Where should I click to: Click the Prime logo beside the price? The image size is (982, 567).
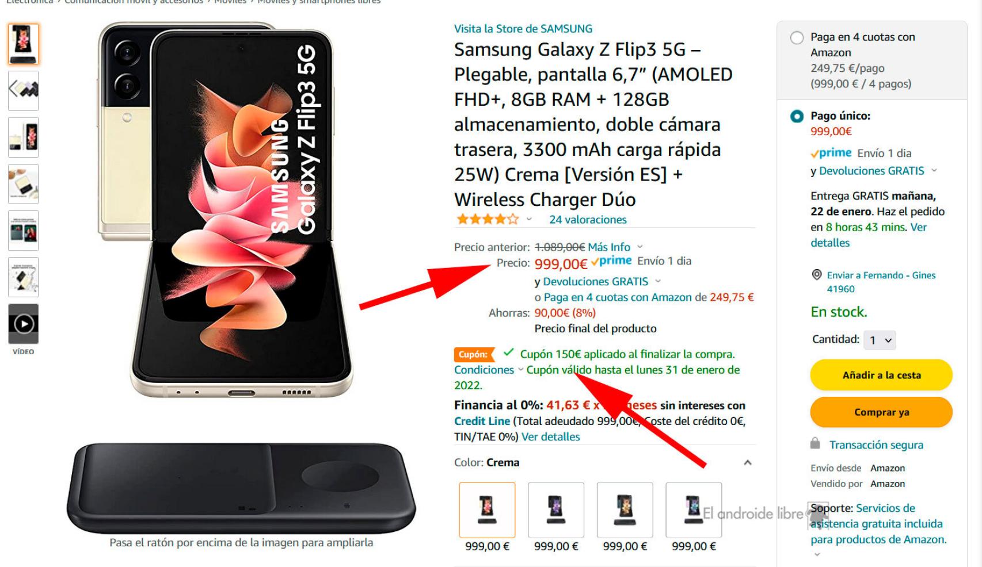pyautogui.click(x=611, y=262)
